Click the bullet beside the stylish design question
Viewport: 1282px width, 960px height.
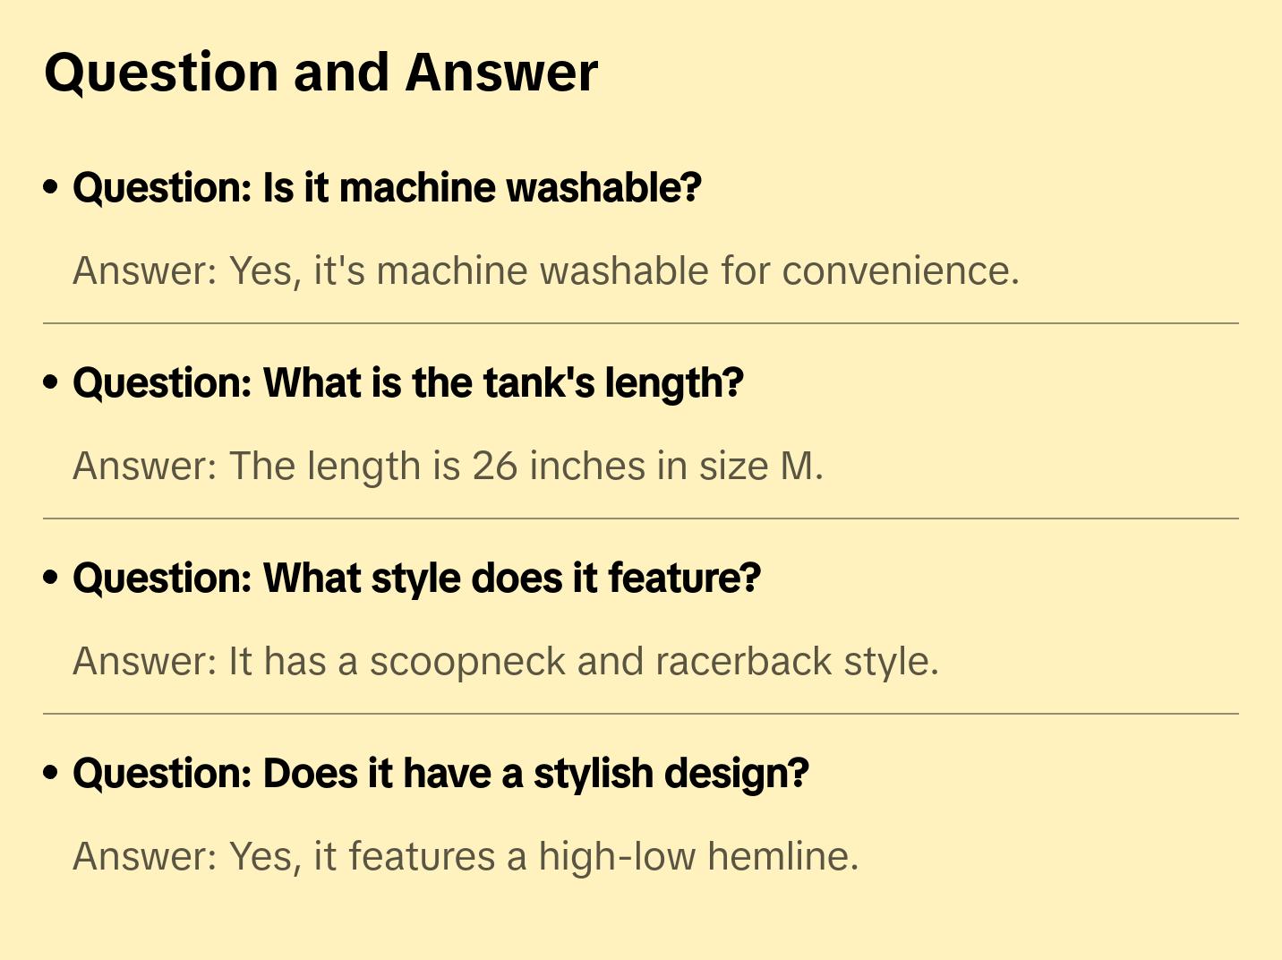tap(51, 774)
